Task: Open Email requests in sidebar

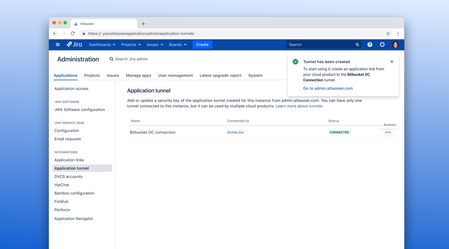Action: tap(68, 139)
